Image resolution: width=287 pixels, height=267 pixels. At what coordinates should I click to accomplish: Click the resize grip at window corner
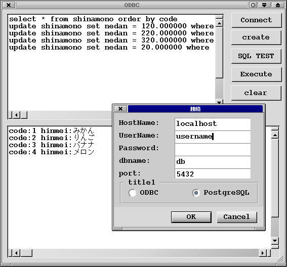[x=281, y=259]
